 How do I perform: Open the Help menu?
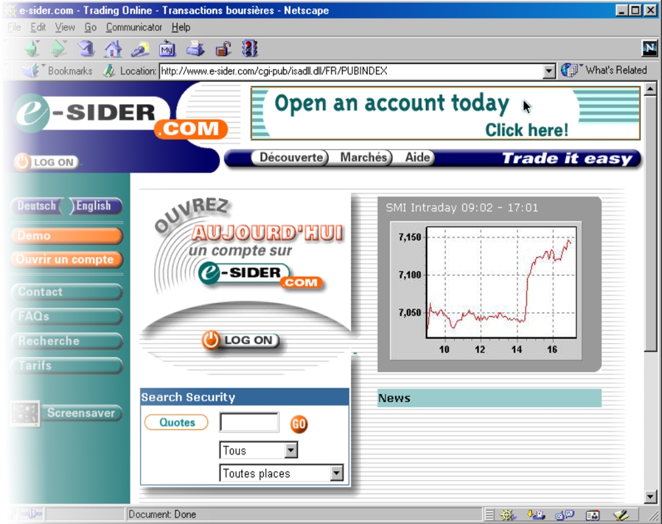point(180,28)
